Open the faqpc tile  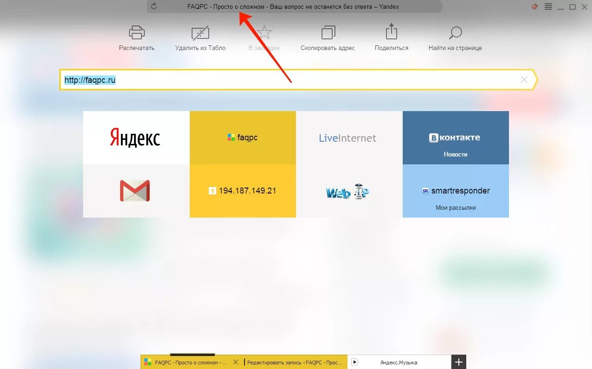coord(243,138)
